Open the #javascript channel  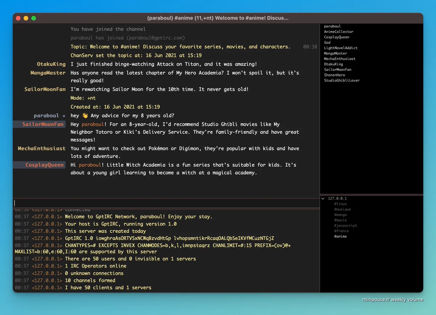[x=346, y=226]
